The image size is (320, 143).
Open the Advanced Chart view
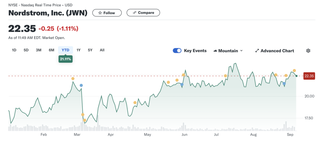coord(274,51)
